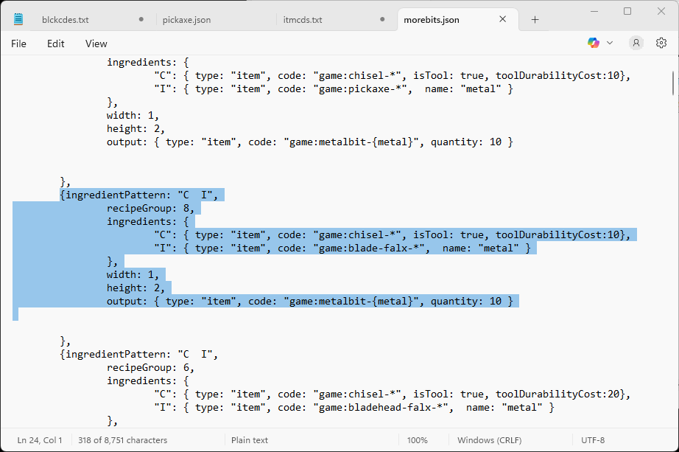679x452 pixels.
Task: Click the 100% zoom level indicator
Action: tap(417, 440)
